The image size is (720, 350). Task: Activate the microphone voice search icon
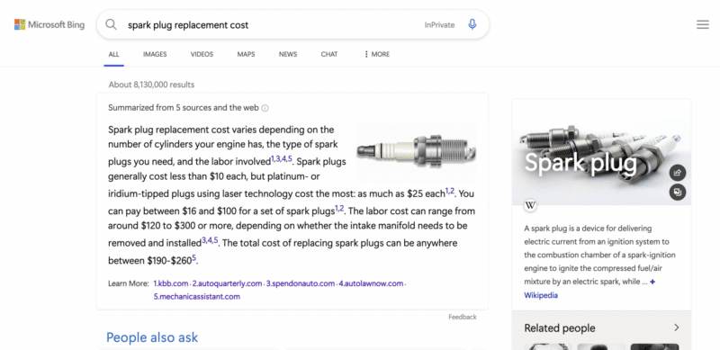(x=472, y=25)
